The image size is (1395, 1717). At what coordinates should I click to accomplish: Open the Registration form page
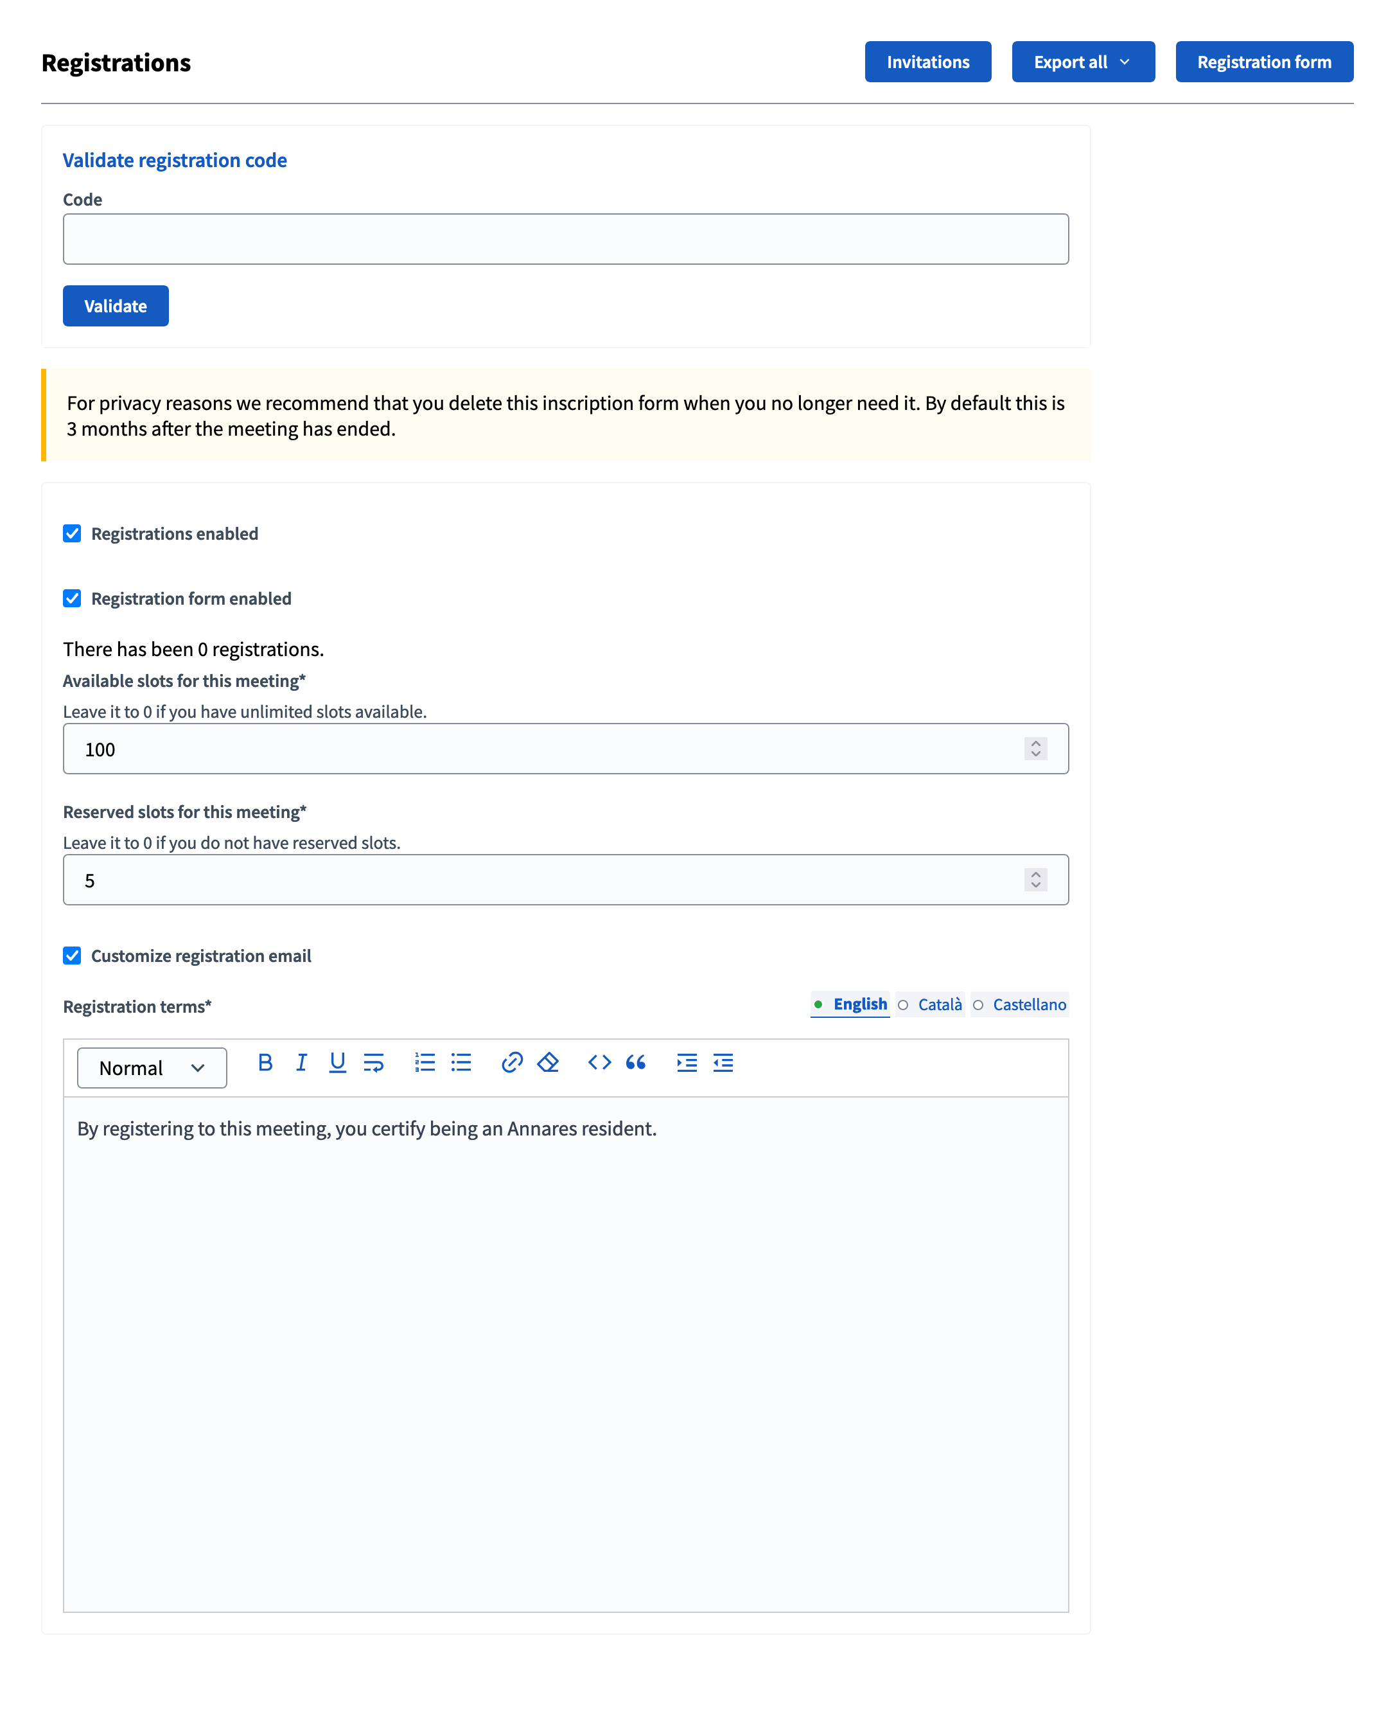[x=1264, y=62]
